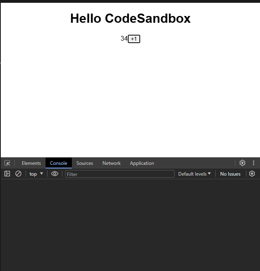Viewport: 260px width, 271px height.
Task: Click the Hello CodeSandbox heading
Action: tap(131, 18)
